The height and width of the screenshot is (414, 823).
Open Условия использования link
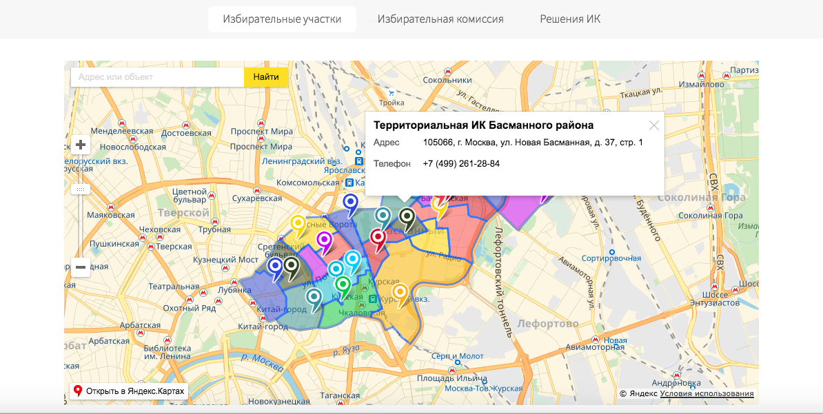click(707, 394)
